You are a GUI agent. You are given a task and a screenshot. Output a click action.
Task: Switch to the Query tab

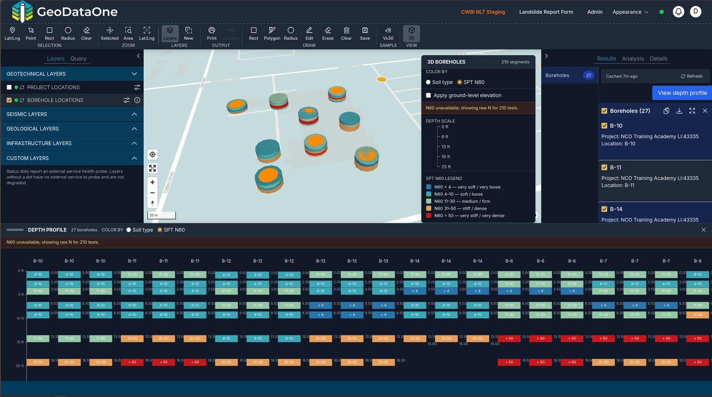click(78, 59)
